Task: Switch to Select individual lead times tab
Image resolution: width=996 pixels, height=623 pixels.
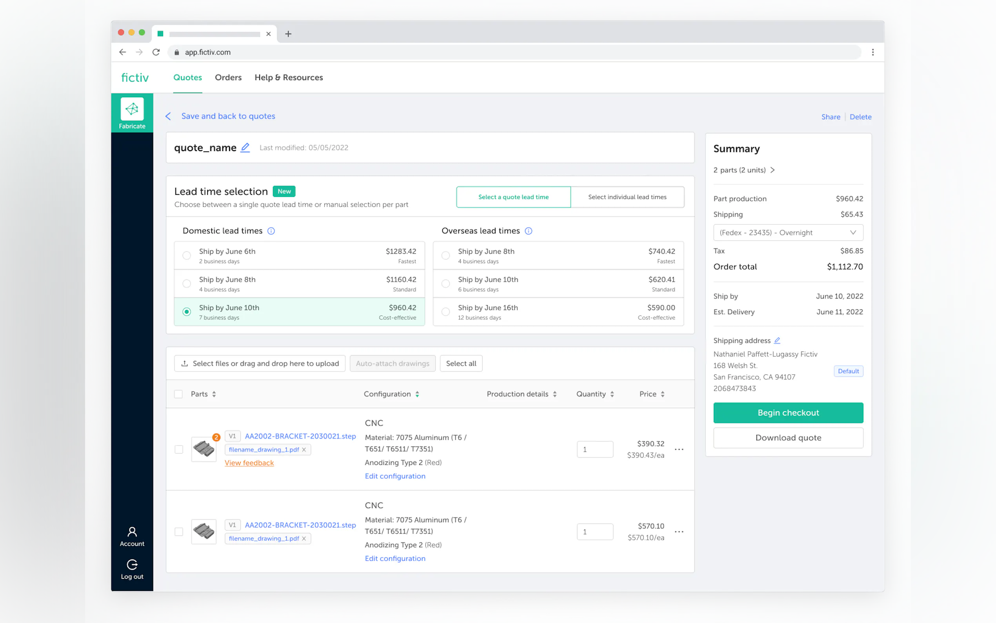Action: [627, 197]
